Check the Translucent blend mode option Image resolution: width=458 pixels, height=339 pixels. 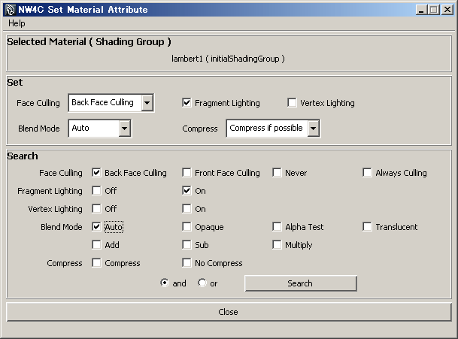[368, 227]
